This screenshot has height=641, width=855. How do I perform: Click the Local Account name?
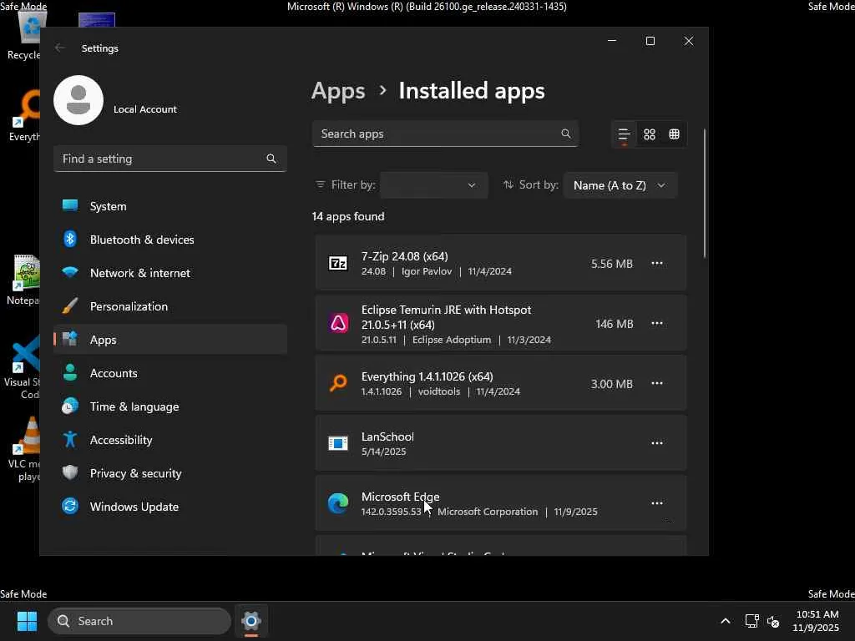pos(145,109)
